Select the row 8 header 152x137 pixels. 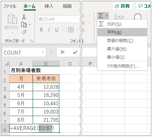pyautogui.click(x=5, y=128)
